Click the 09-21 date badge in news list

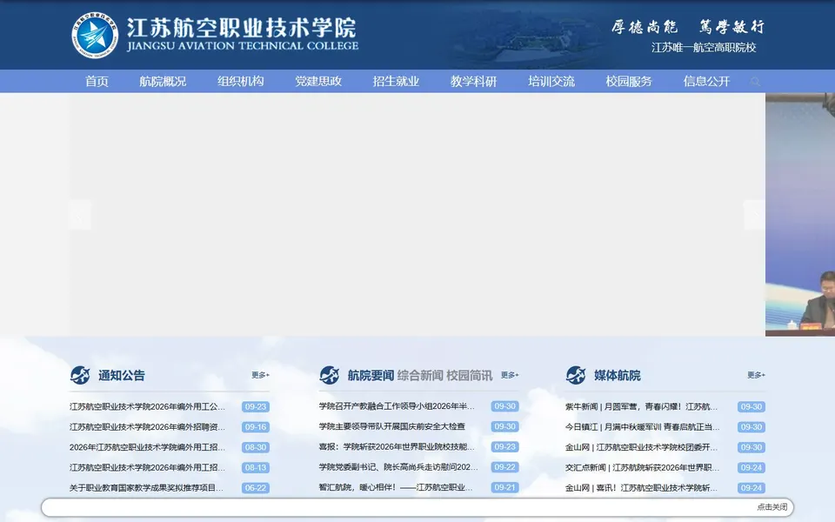pos(504,487)
